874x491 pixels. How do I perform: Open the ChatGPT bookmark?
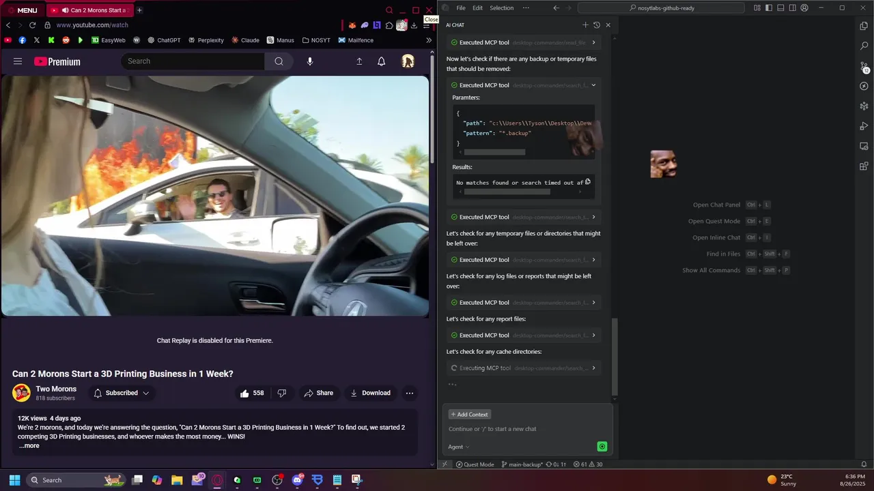tap(164, 40)
